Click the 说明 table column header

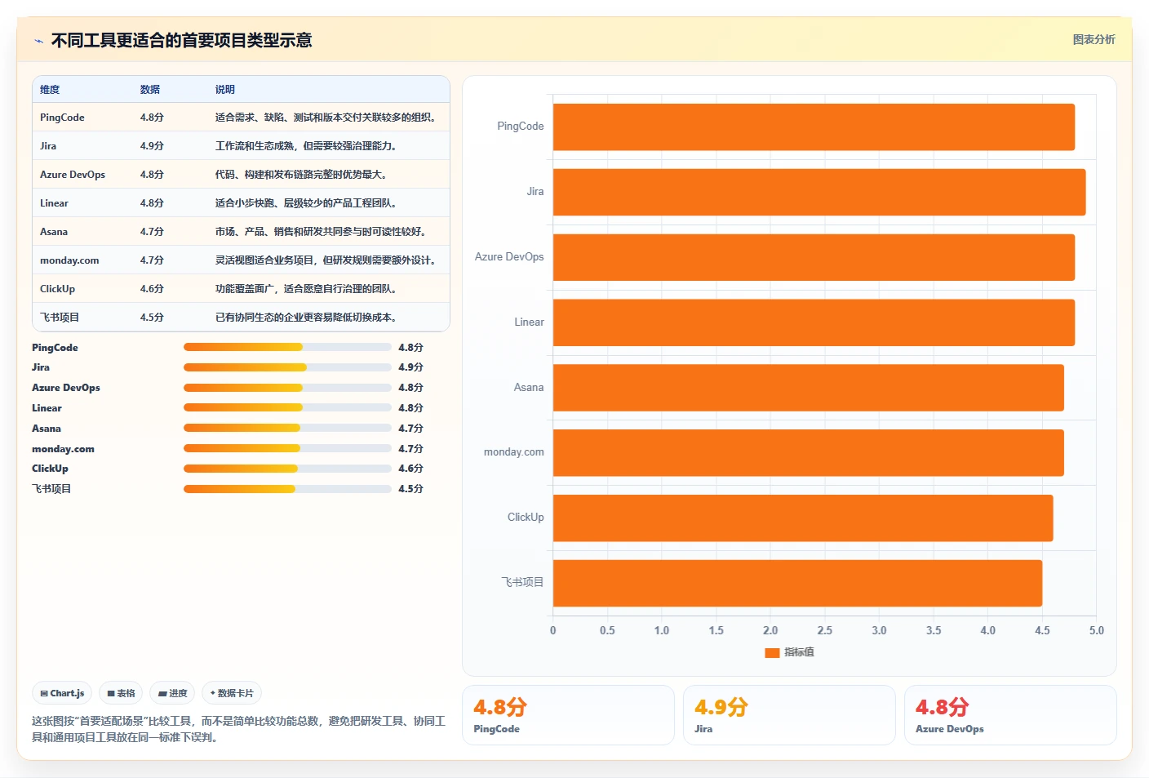coord(225,90)
